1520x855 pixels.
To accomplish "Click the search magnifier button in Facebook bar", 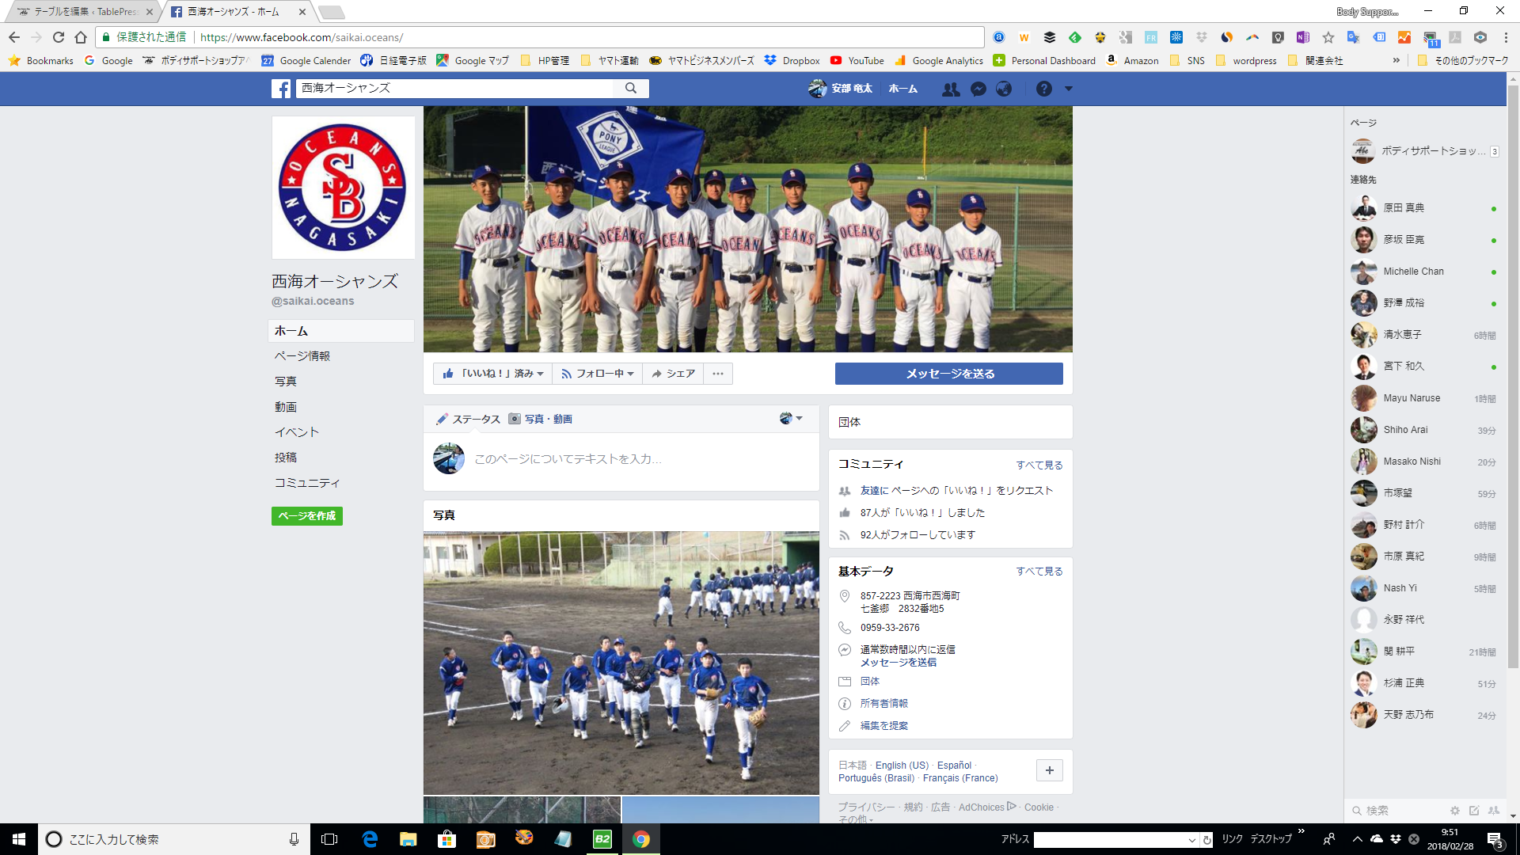I will click(x=631, y=89).
